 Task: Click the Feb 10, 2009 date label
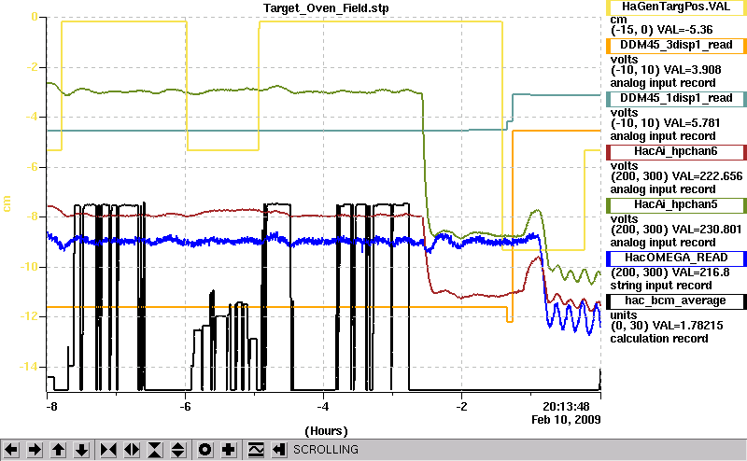click(x=566, y=420)
